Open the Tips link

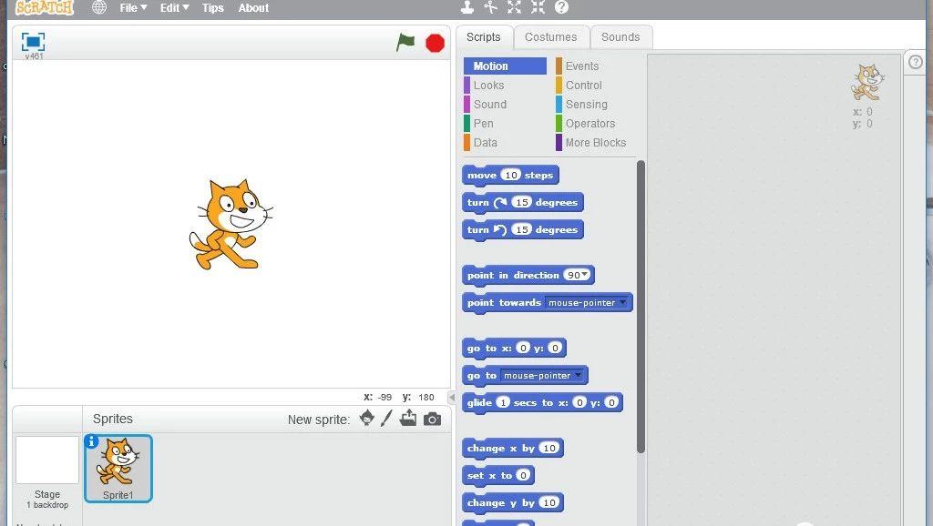pyautogui.click(x=212, y=8)
